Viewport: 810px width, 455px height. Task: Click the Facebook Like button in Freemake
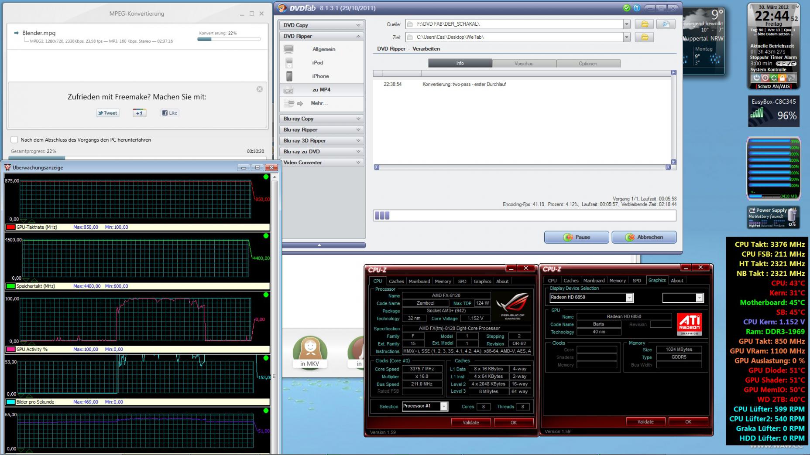pyautogui.click(x=170, y=113)
